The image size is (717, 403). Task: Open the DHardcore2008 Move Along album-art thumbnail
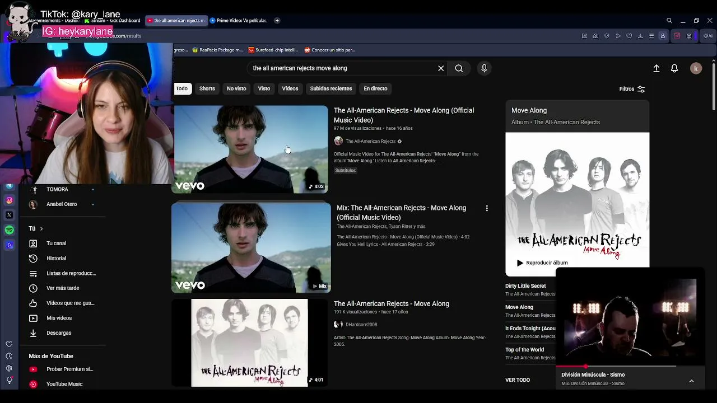tap(249, 343)
